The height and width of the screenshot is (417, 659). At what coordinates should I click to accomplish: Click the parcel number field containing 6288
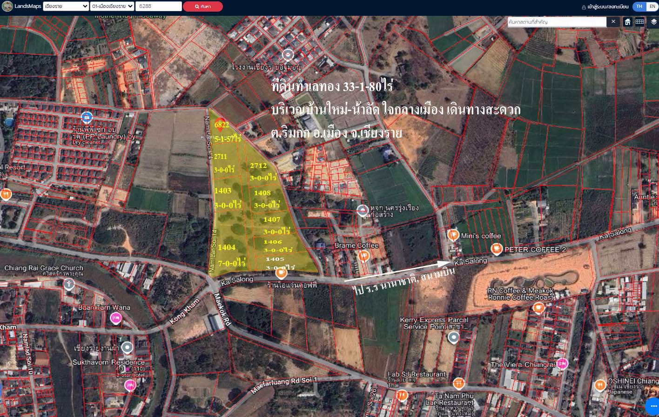158,7
